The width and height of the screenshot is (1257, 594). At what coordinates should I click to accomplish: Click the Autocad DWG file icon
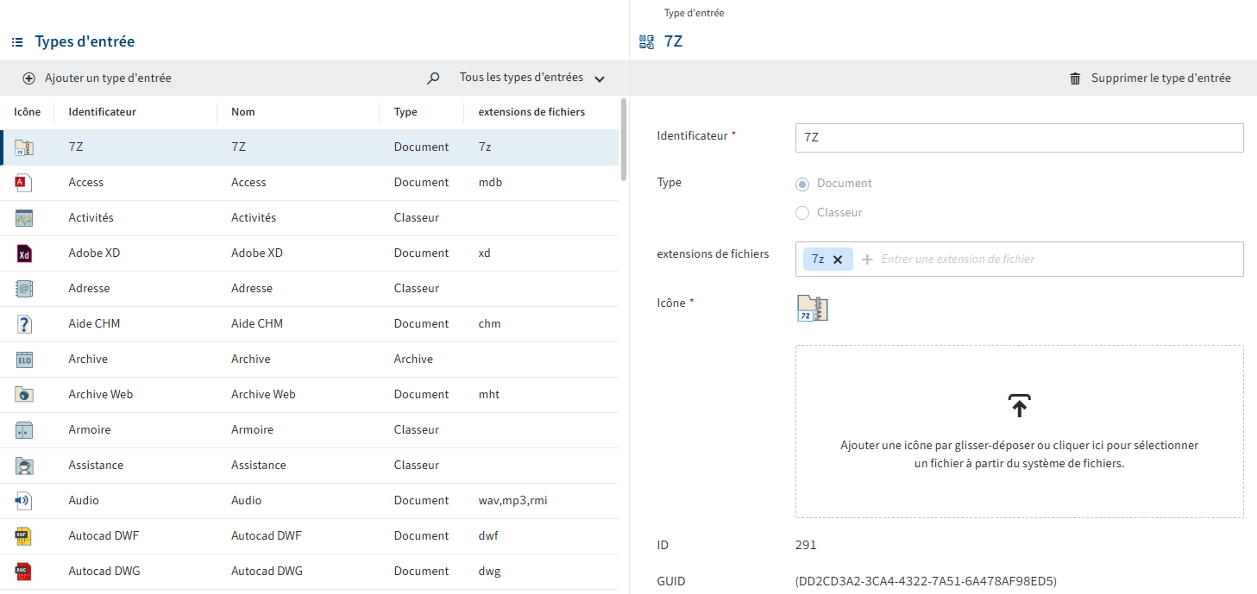(x=24, y=572)
